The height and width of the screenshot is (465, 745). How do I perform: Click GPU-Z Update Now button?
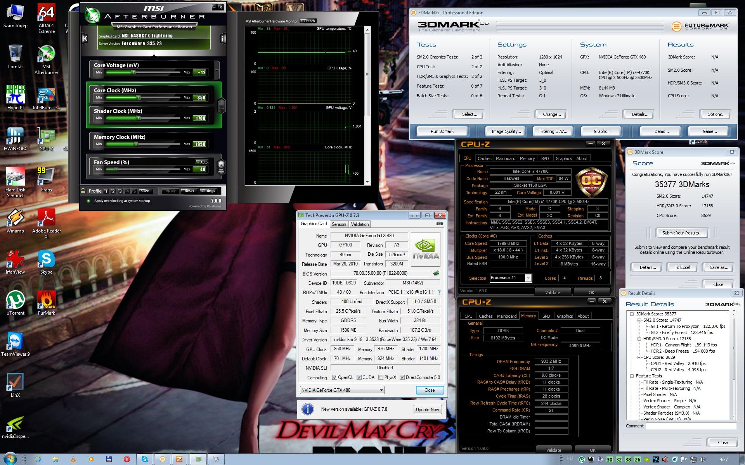coord(428,410)
